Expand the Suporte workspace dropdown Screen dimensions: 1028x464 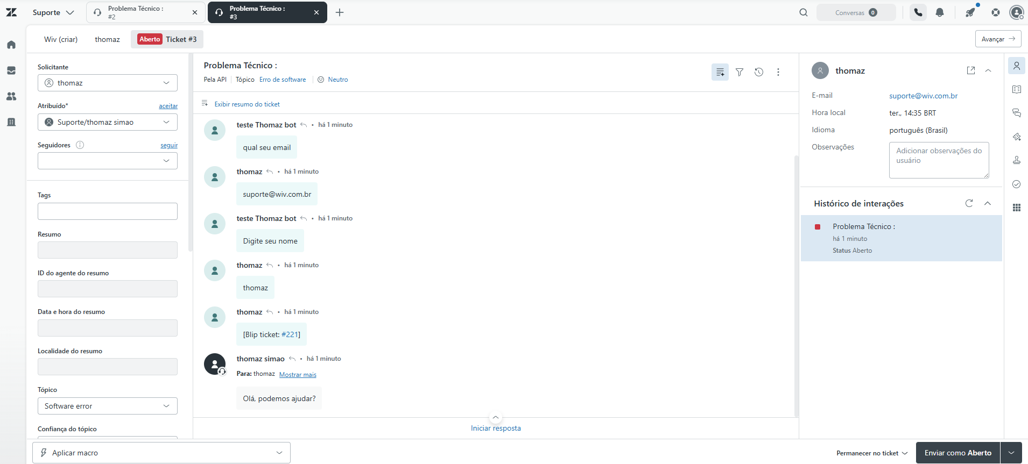(x=53, y=12)
